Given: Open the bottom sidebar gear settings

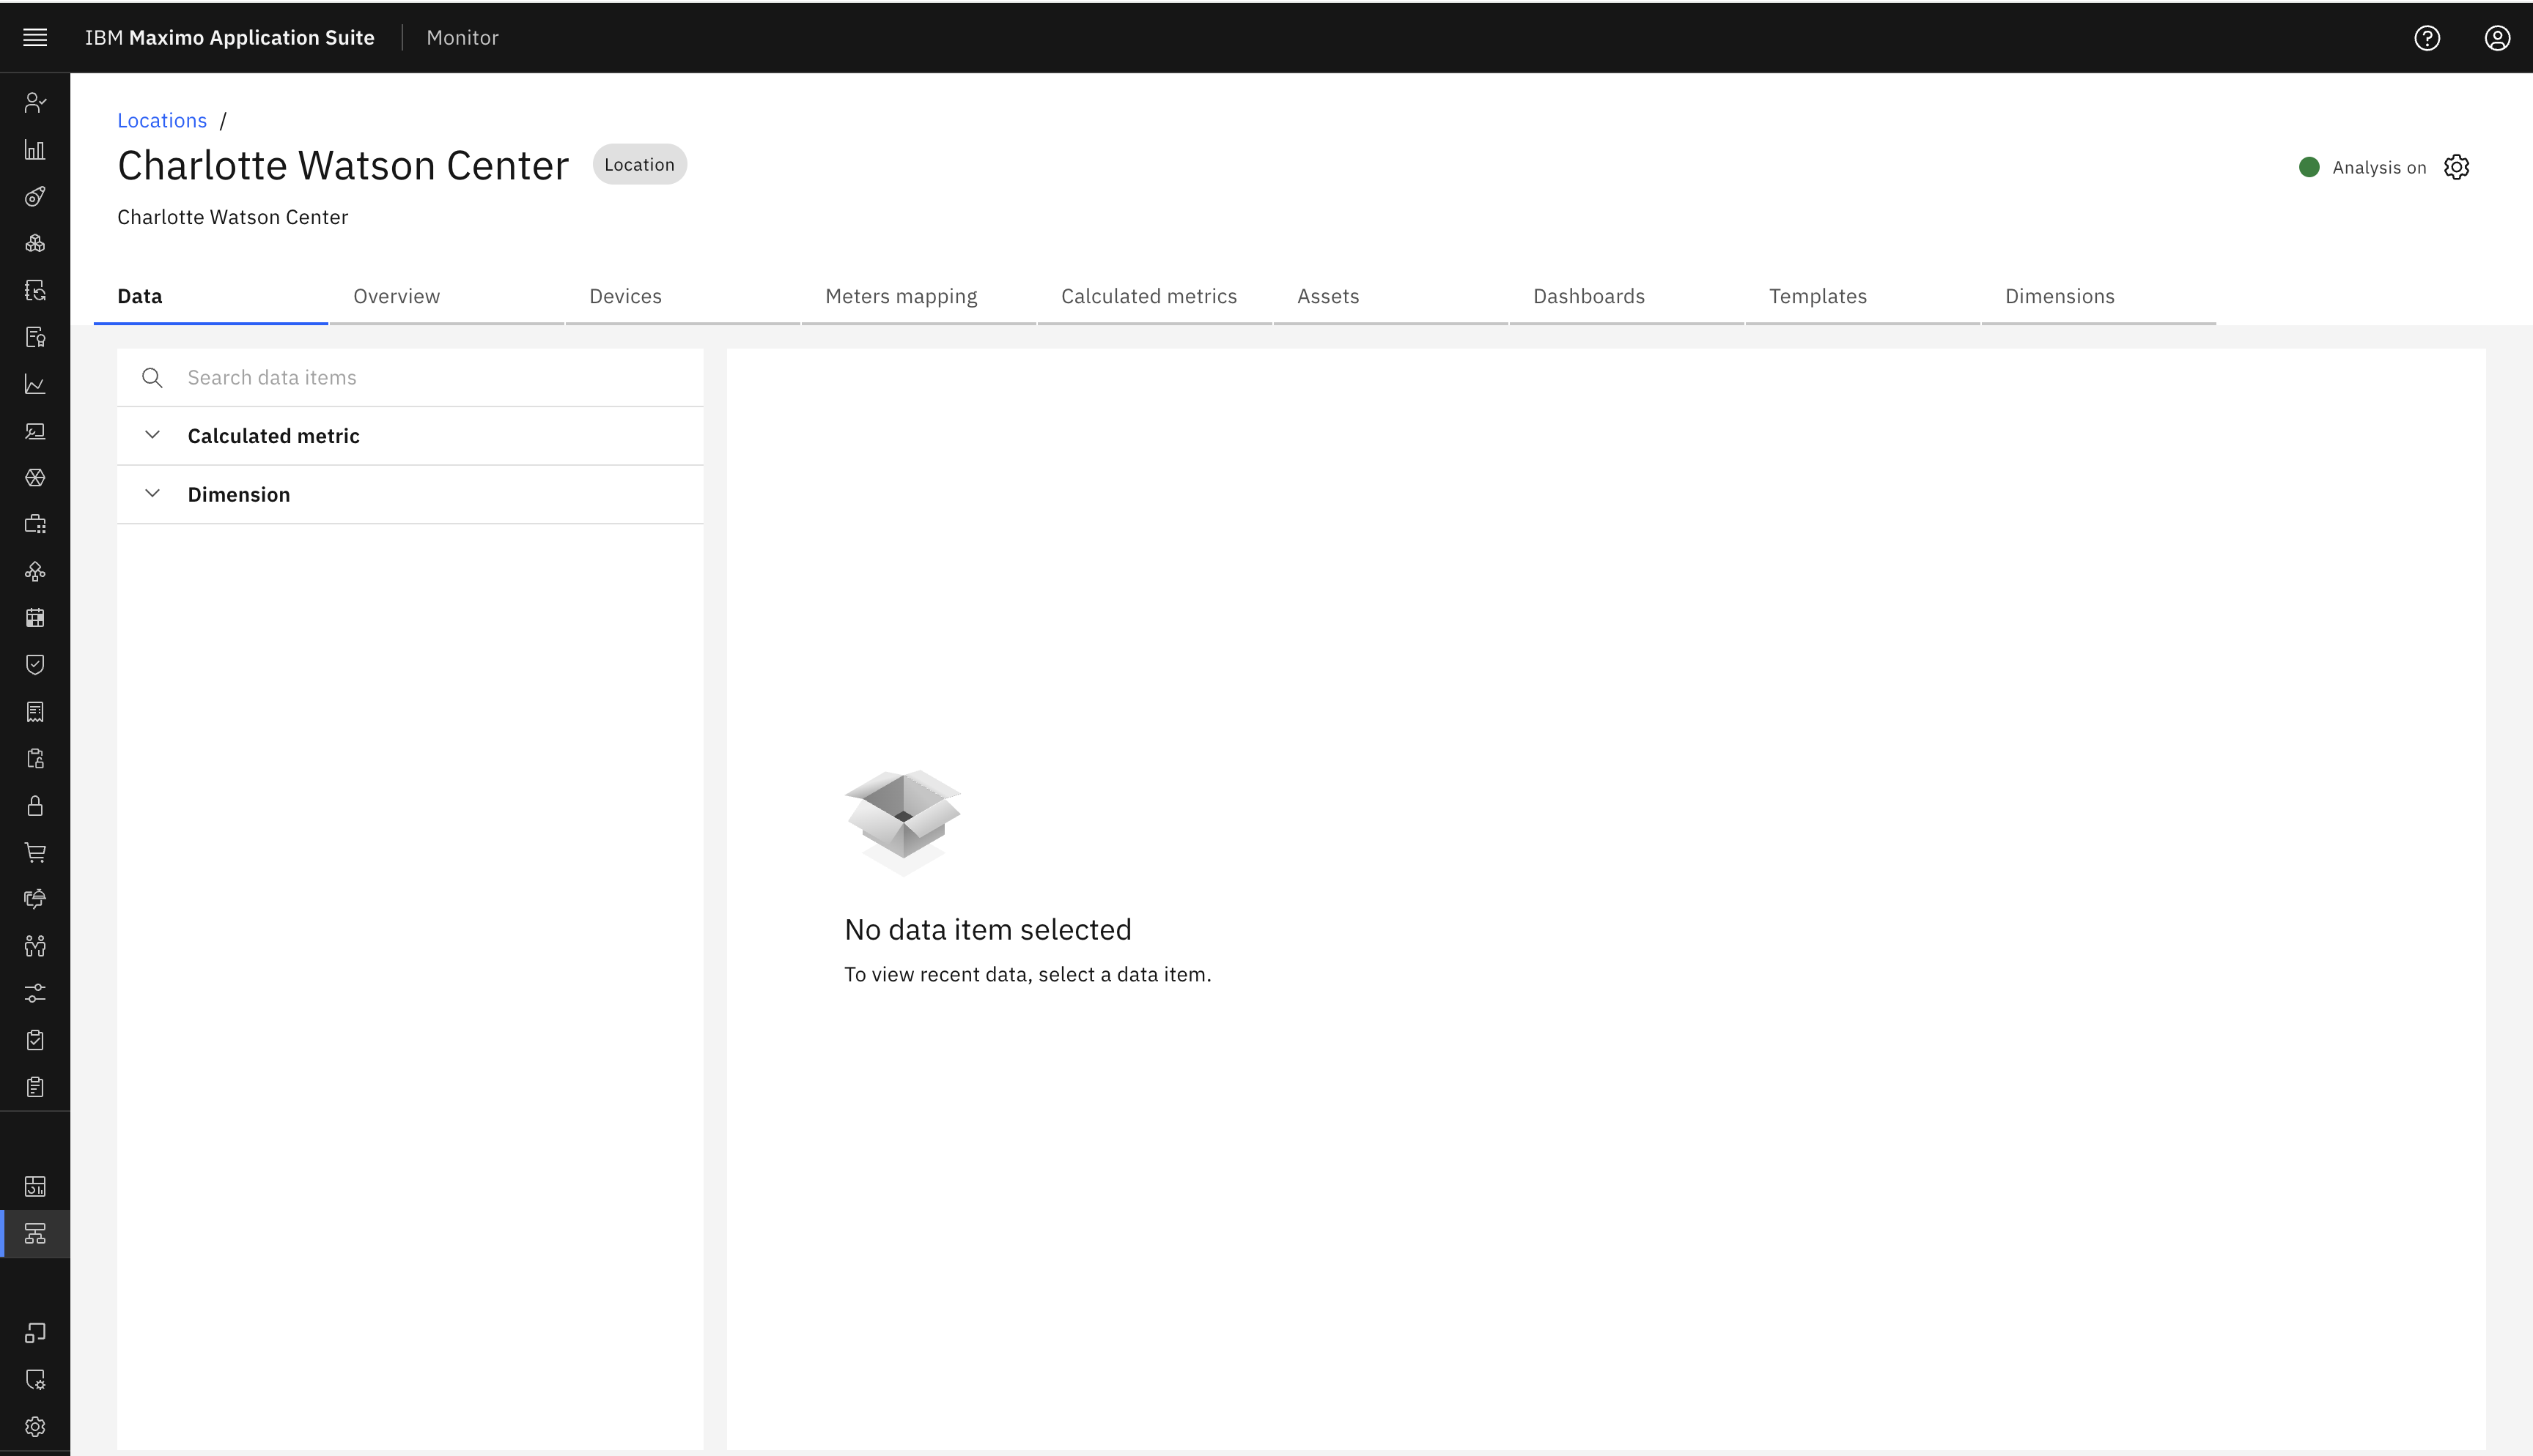Looking at the screenshot, I should (35, 1427).
